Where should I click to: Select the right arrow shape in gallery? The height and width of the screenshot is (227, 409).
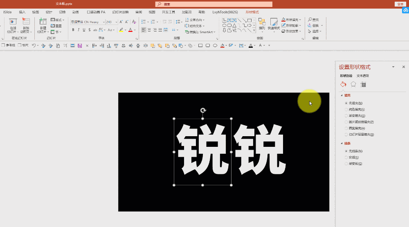pyautogui.click(x=249, y=25)
